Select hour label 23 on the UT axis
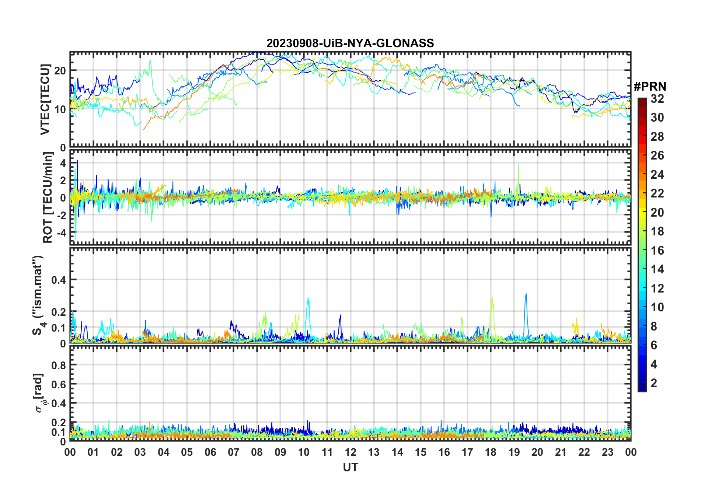 tap(608, 452)
